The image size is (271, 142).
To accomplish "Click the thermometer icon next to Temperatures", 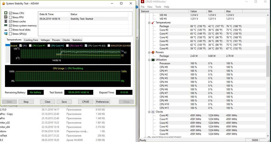I will pyautogui.click(x=153, y=23).
